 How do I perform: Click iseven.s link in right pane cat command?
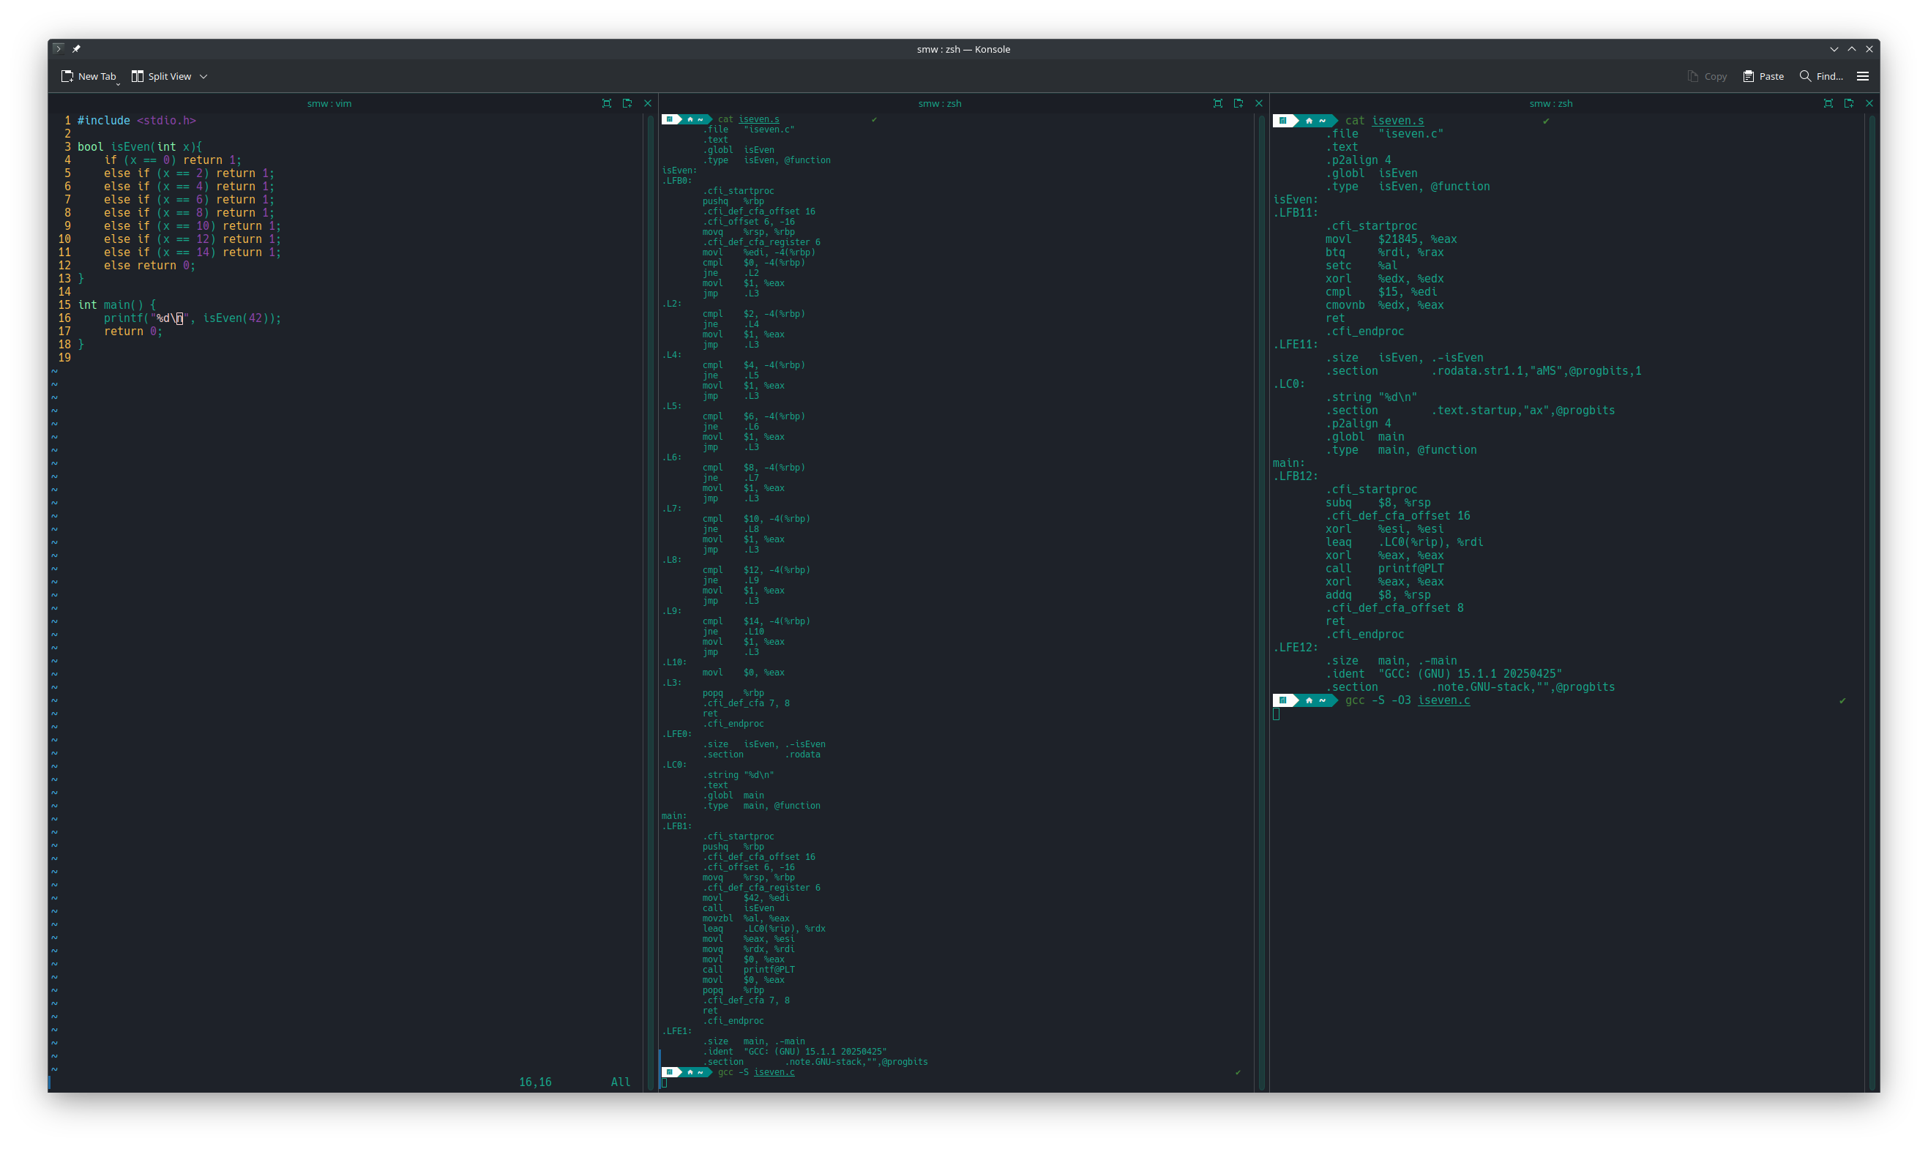point(1397,121)
